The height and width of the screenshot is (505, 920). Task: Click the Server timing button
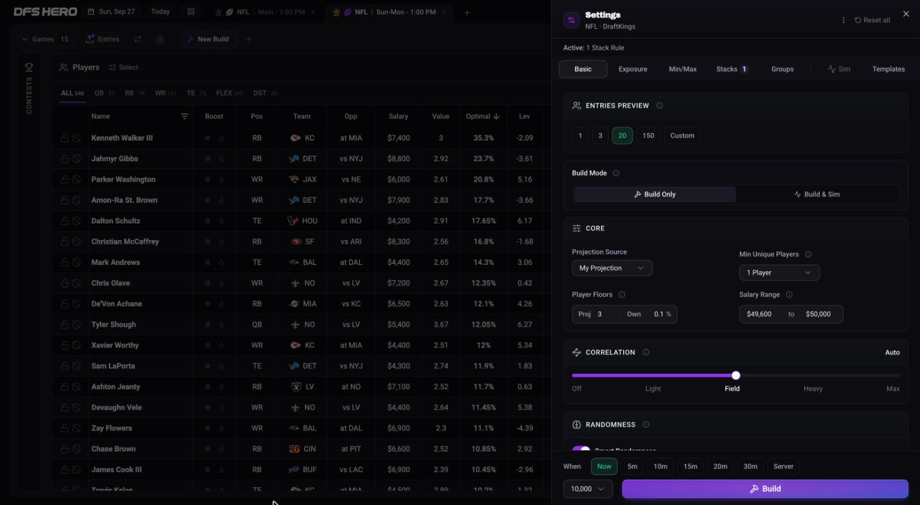(783, 466)
